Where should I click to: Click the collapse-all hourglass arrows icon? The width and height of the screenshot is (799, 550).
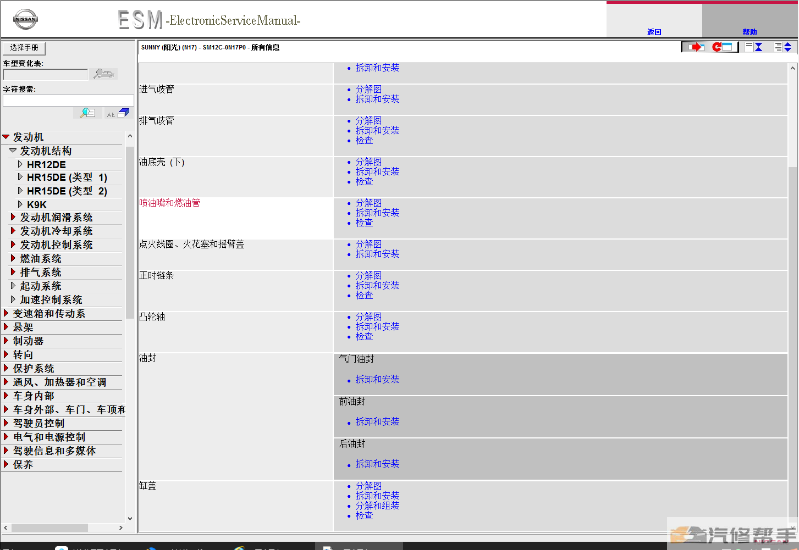click(754, 47)
